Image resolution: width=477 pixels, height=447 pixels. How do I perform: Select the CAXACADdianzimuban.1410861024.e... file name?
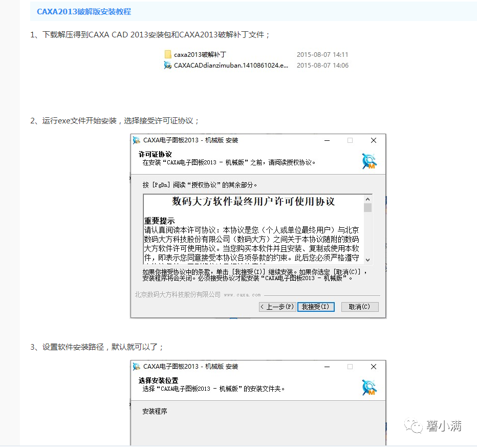tap(231, 66)
